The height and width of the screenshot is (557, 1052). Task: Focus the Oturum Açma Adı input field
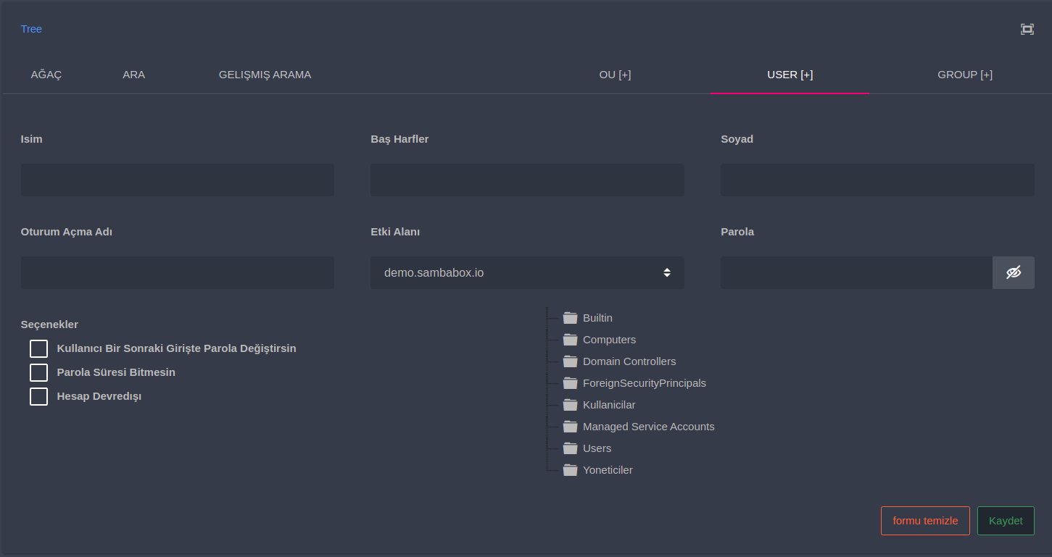pos(178,272)
